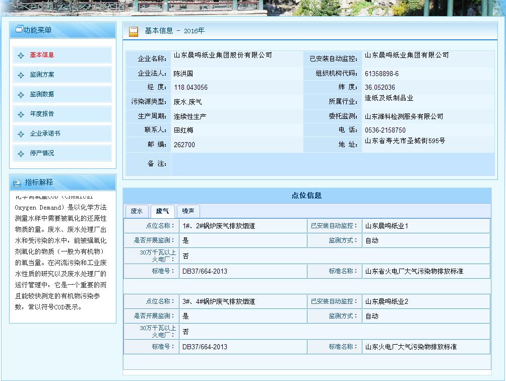Click the arrow icon beside 停产情况
The image size is (506, 381).
pos(21,154)
